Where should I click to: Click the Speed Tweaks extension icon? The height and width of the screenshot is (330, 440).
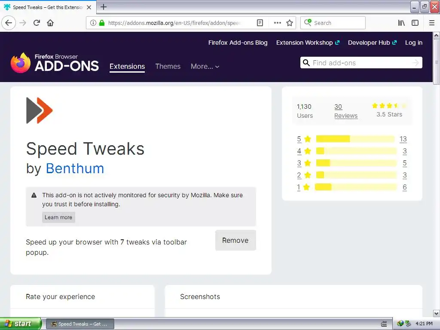point(39,110)
